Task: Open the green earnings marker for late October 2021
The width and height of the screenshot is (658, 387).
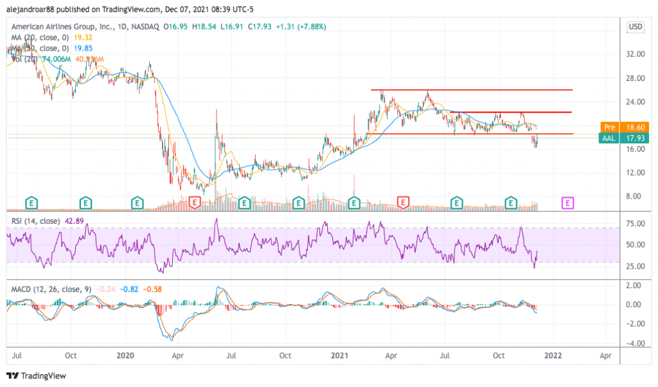Action: 511,203
